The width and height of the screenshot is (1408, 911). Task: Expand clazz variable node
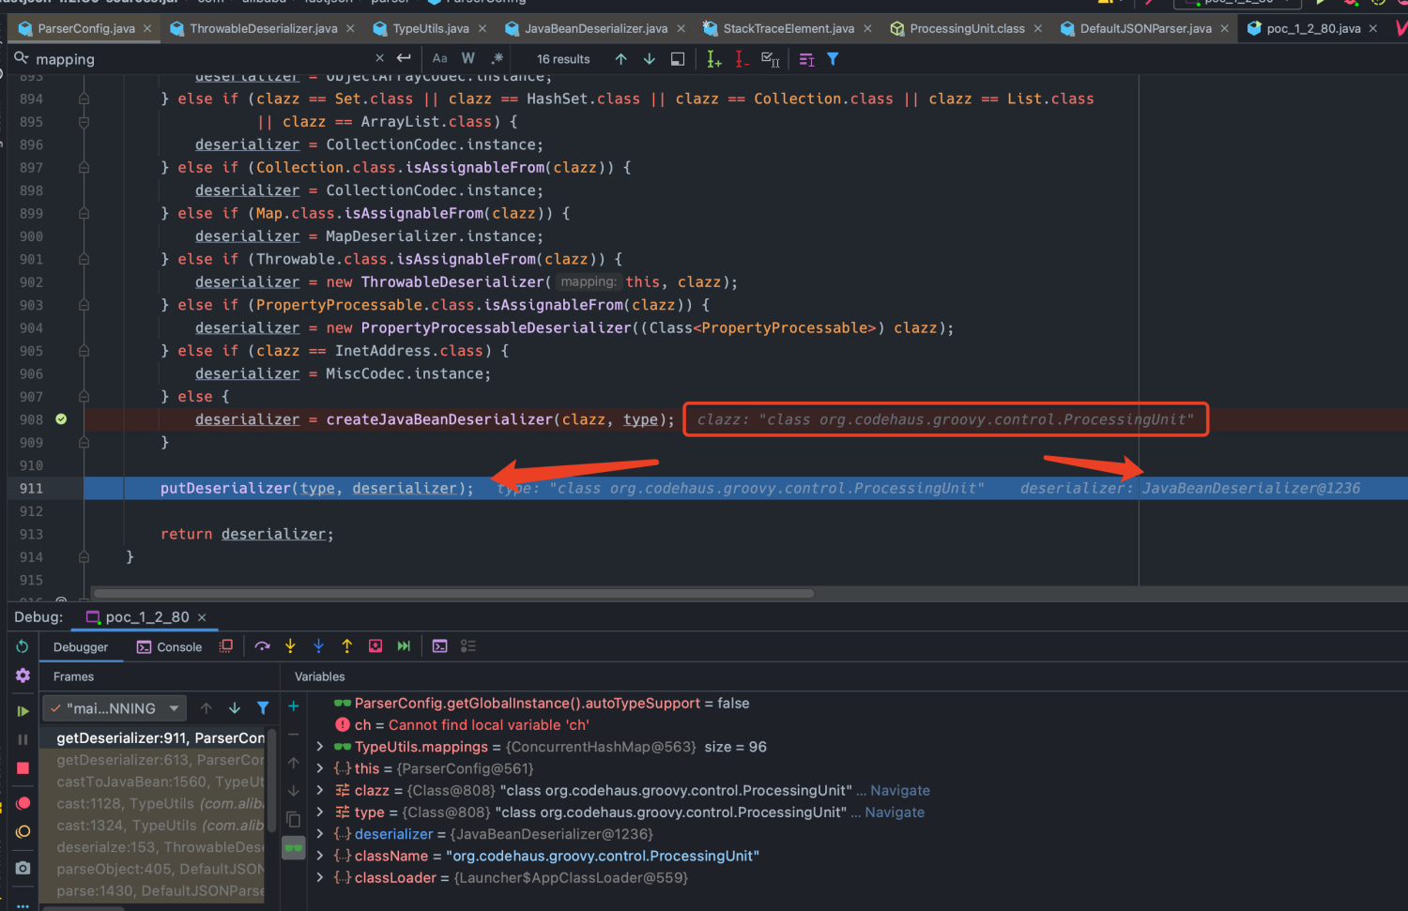[320, 791]
